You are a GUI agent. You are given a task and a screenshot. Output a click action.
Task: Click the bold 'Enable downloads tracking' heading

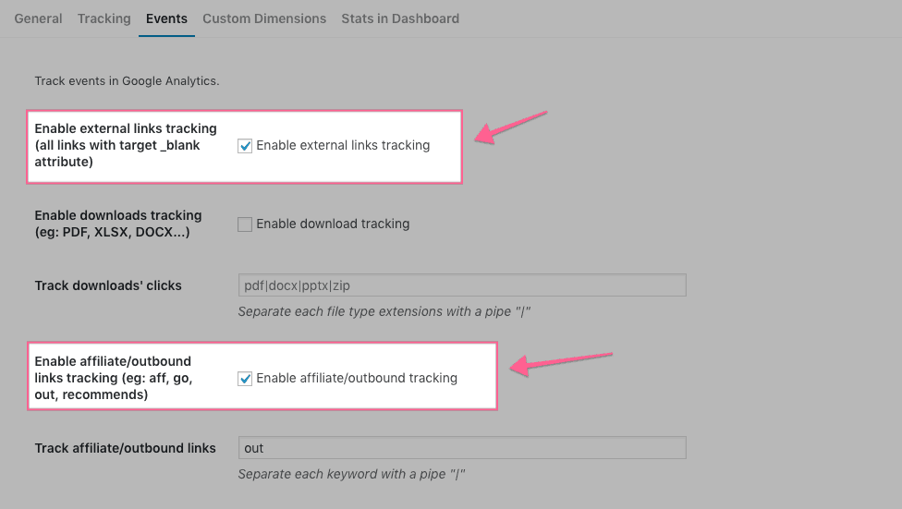point(118,215)
